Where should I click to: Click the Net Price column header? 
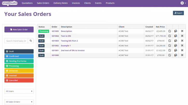(160, 27)
